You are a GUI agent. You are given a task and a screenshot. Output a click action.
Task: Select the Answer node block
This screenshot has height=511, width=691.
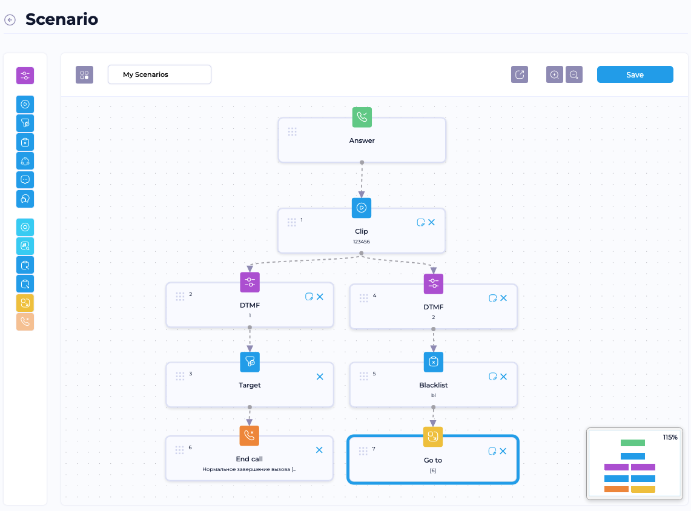pos(362,140)
